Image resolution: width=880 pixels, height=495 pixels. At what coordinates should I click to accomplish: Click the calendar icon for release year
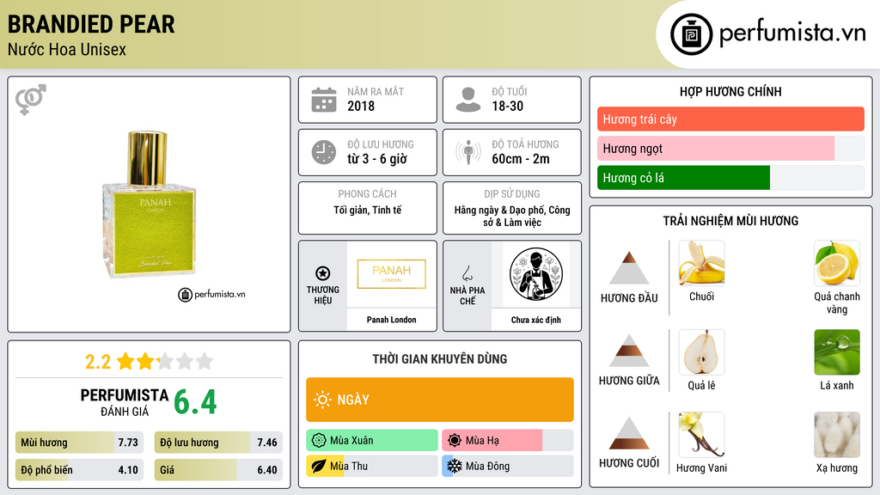click(x=324, y=100)
